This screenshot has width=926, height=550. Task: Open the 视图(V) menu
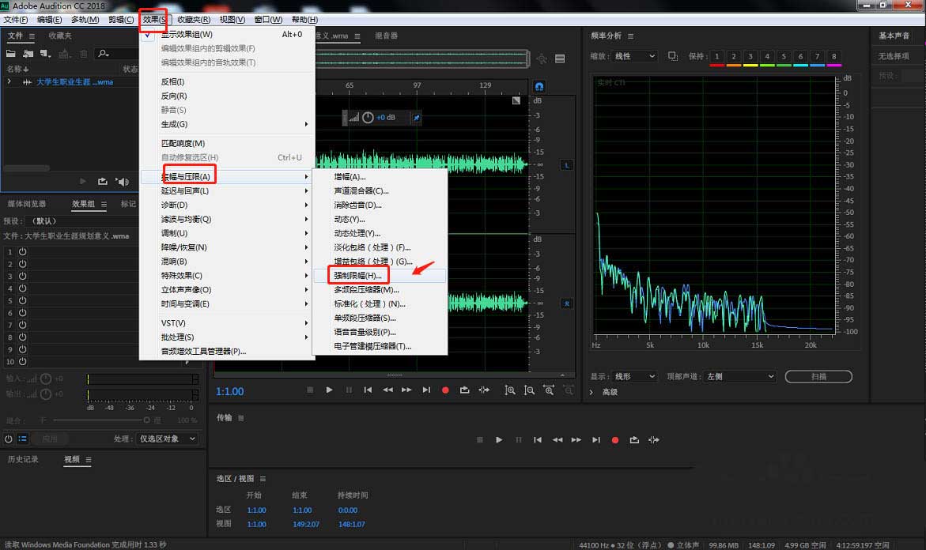(x=232, y=19)
